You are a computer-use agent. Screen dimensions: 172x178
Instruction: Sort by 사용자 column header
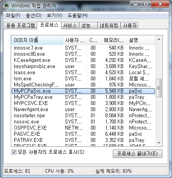pos(75,40)
